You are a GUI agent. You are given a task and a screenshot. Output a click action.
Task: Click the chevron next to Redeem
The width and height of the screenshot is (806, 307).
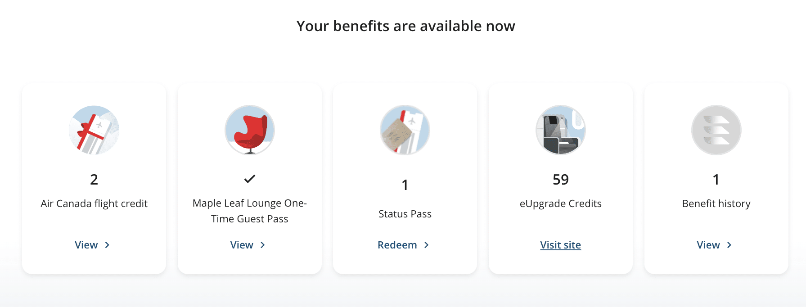click(427, 245)
